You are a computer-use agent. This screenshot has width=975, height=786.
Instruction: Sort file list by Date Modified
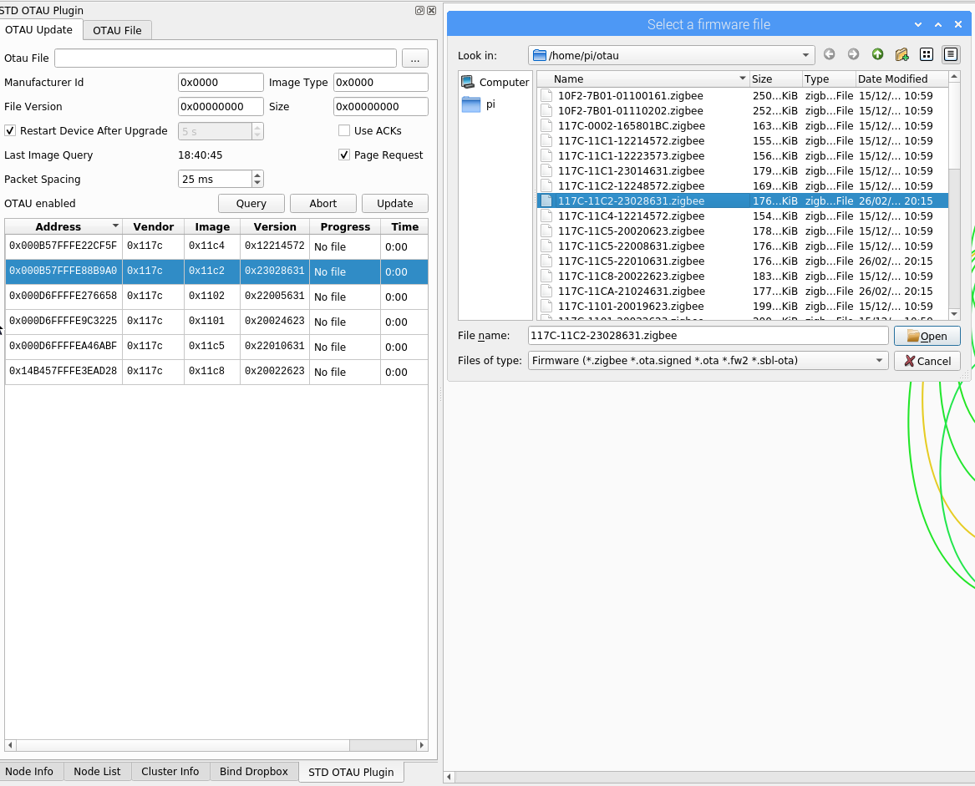click(901, 79)
